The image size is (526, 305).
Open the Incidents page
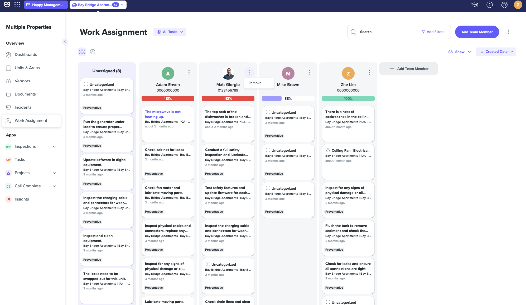click(x=23, y=107)
